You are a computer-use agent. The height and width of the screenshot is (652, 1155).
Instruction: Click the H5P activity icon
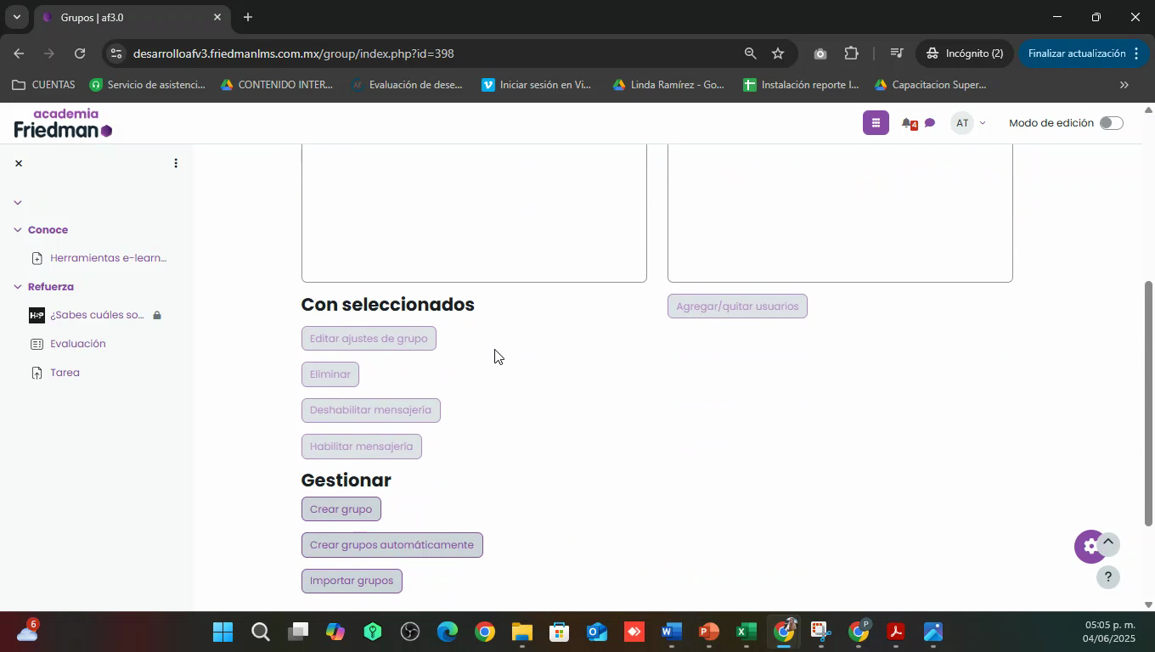(37, 315)
